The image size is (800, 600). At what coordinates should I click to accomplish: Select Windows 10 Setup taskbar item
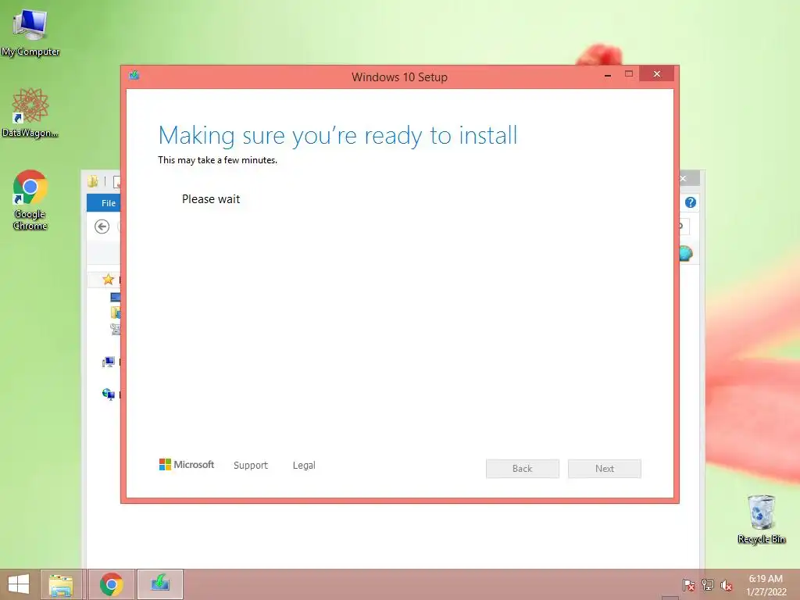pyautogui.click(x=159, y=584)
